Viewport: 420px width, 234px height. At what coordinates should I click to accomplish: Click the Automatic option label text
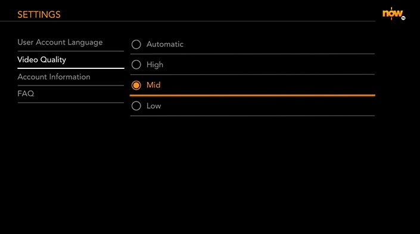pos(165,45)
